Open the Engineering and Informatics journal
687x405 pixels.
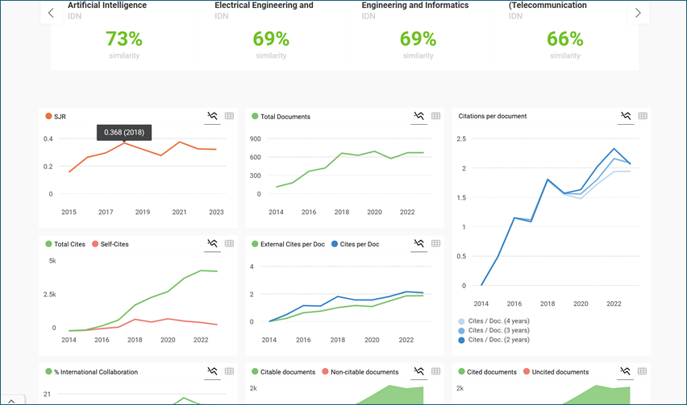click(414, 6)
